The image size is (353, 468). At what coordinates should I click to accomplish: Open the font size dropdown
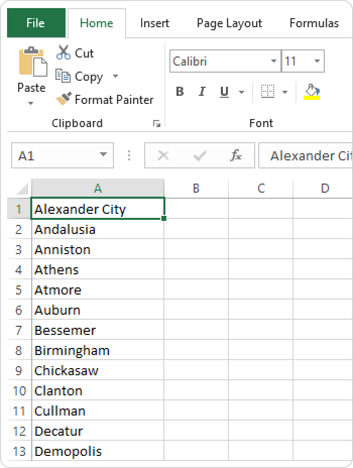point(317,62)
